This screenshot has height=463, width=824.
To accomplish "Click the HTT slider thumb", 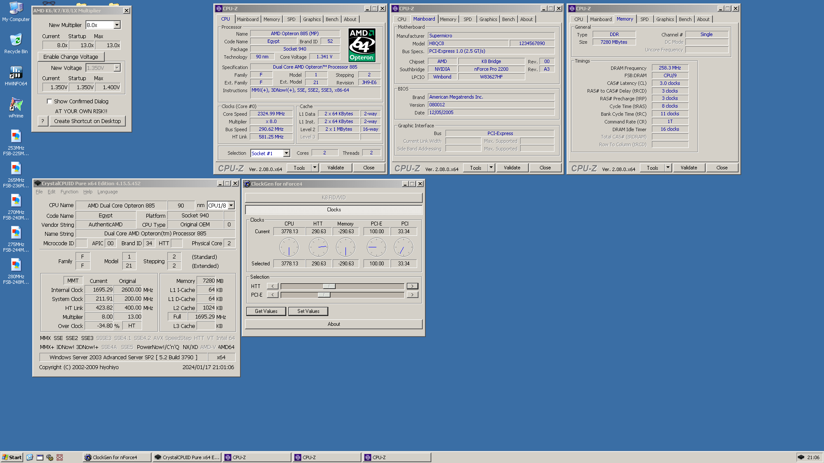I will [329, 286].
